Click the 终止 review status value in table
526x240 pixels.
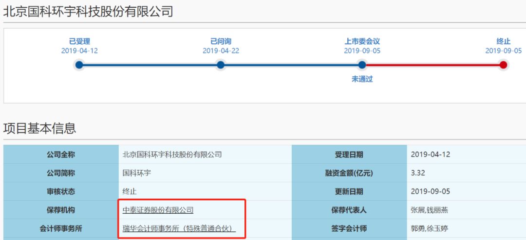tap(130, 192)
